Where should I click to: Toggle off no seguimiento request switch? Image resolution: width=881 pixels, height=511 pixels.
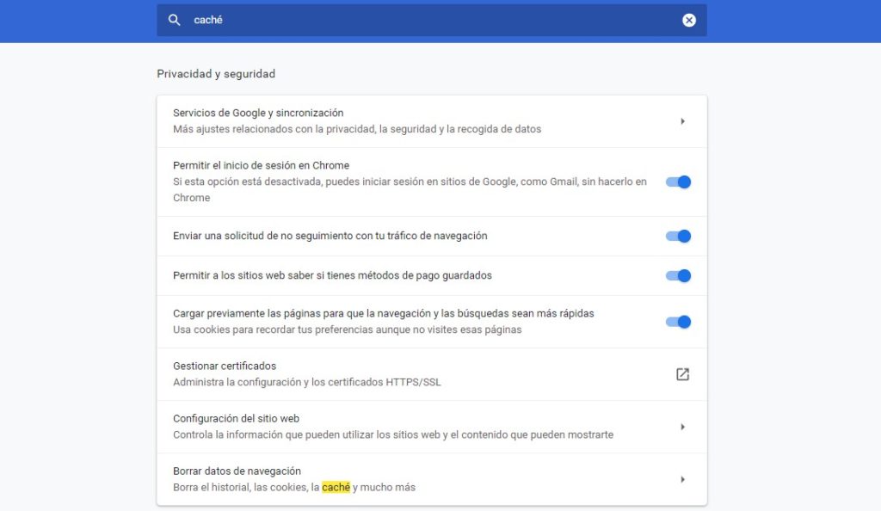(x=679, y=236)
